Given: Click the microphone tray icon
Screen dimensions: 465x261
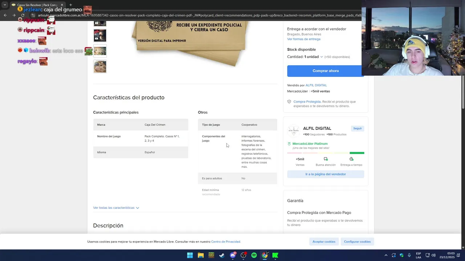Looking at the screenshot, I should 409,255.
